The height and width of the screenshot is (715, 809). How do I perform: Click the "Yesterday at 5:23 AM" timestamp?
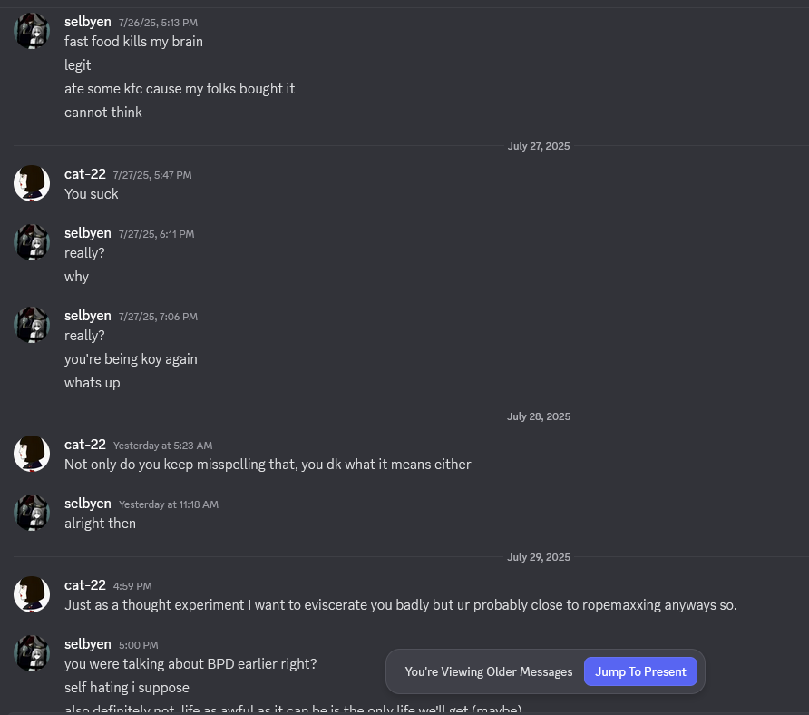[162, 446]
